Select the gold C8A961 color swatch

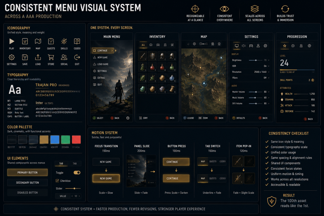tap(44, 139)
